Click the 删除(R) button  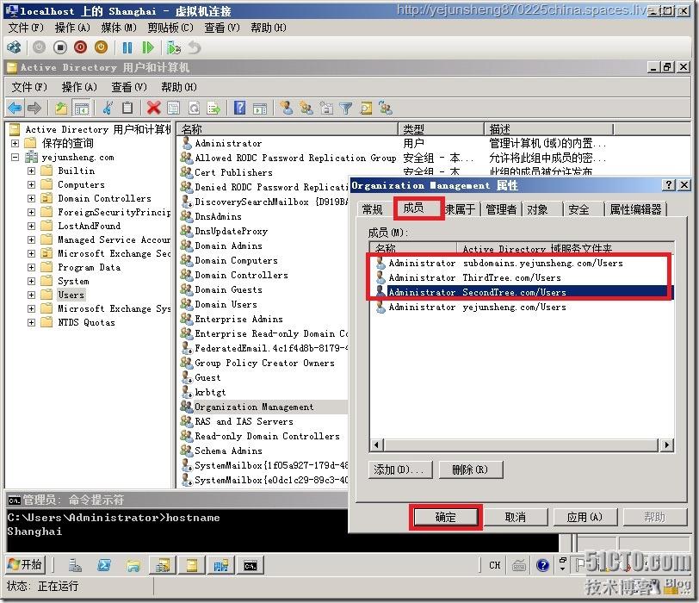[471, 469]
